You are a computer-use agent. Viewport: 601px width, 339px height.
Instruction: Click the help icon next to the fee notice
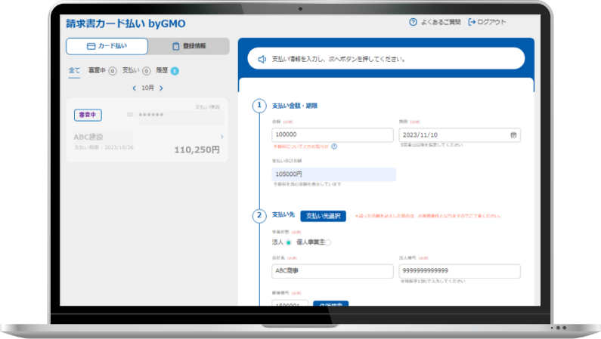334,146
